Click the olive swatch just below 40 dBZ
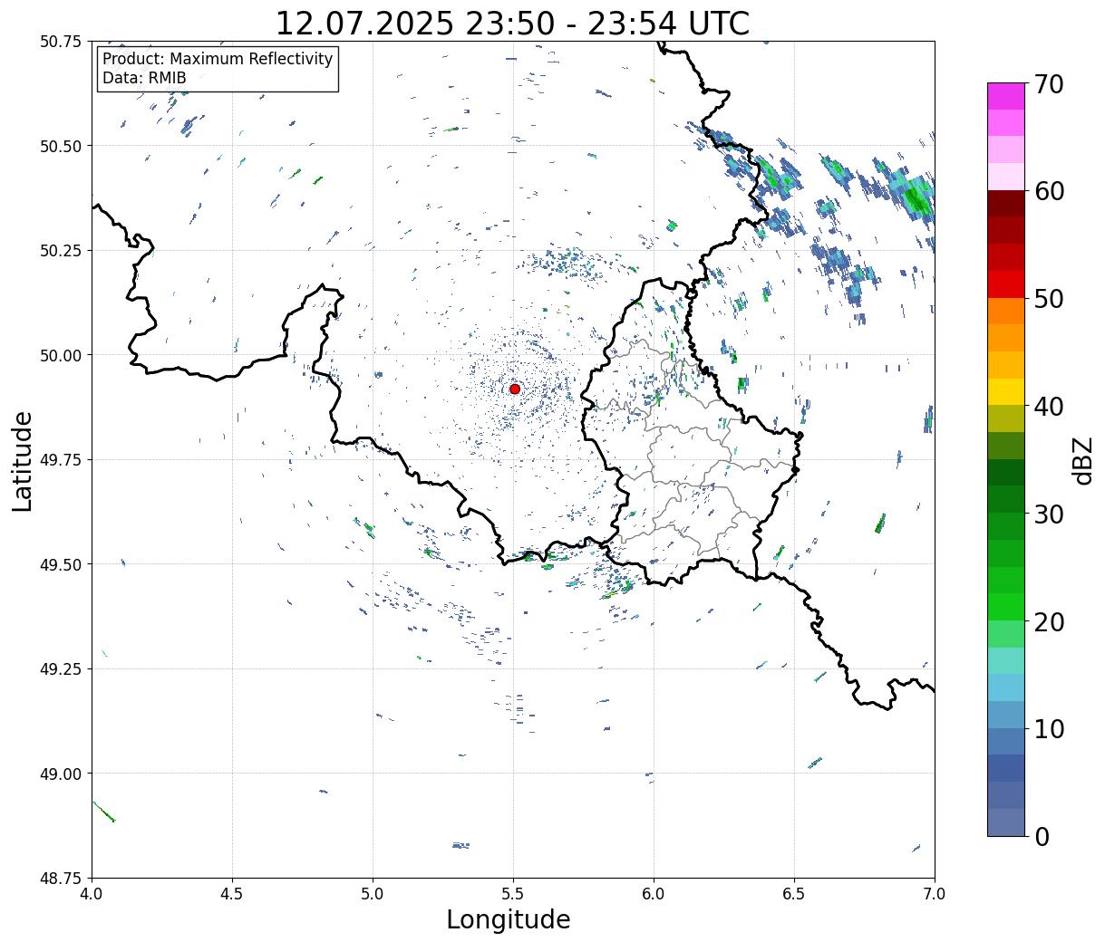Screen dimensions: 1105x942 (1006, 418)
